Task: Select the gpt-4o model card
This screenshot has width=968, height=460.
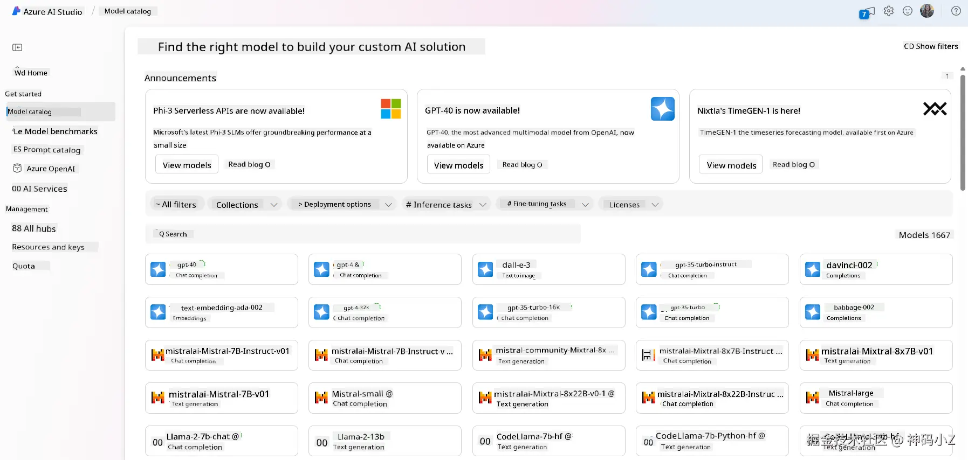Action: coord(221,269)
